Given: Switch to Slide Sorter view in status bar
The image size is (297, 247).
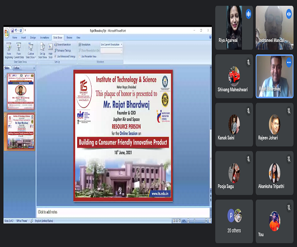Looking at the screenshot, I should [177, 221].
